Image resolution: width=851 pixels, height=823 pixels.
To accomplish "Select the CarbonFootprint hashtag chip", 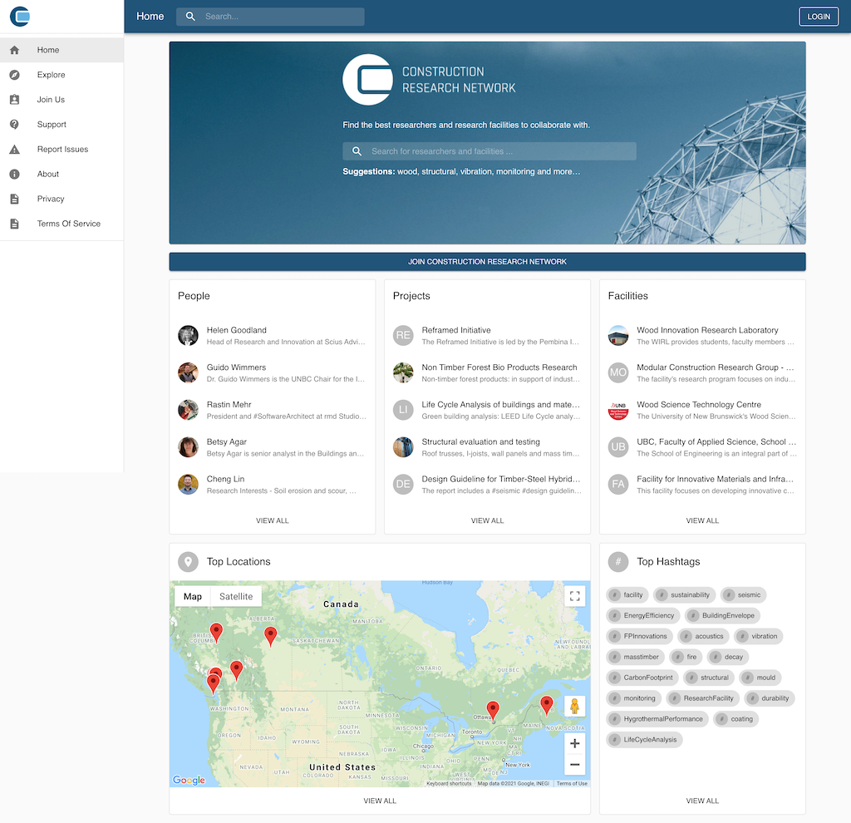I will point(642,678).
